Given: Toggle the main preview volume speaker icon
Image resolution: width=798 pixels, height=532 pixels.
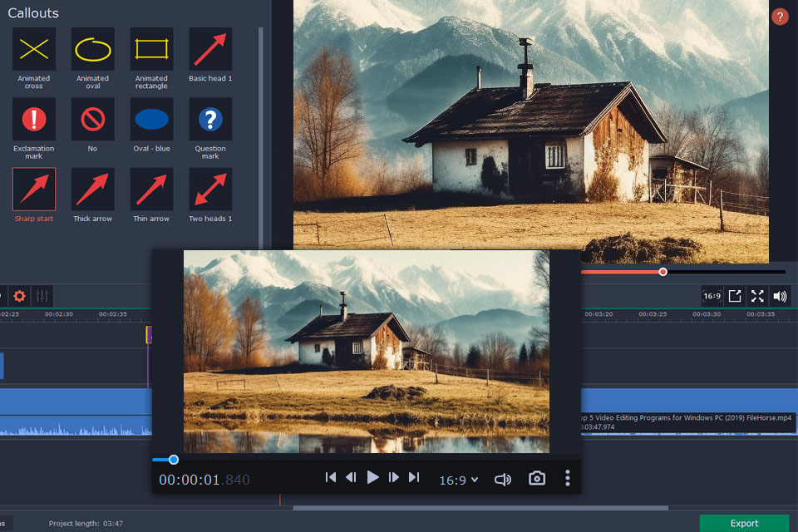Looking at the screenshot, I should [x=780, y=296].
